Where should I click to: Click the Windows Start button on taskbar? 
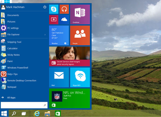click(4, 113)
